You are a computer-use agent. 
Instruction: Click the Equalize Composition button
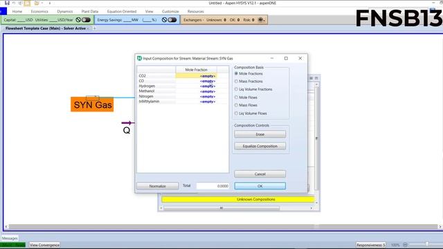click(x=260, y=146)
